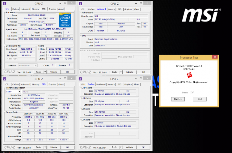Expand Tools dropdown arrow in Caches window

click(x=121, y=147)
